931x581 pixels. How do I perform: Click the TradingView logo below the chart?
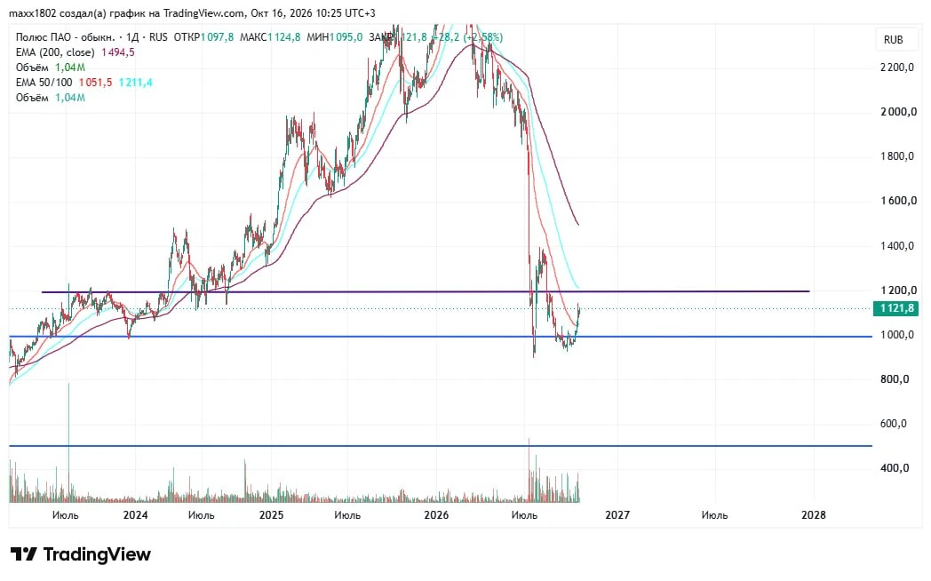click(81, 554)
